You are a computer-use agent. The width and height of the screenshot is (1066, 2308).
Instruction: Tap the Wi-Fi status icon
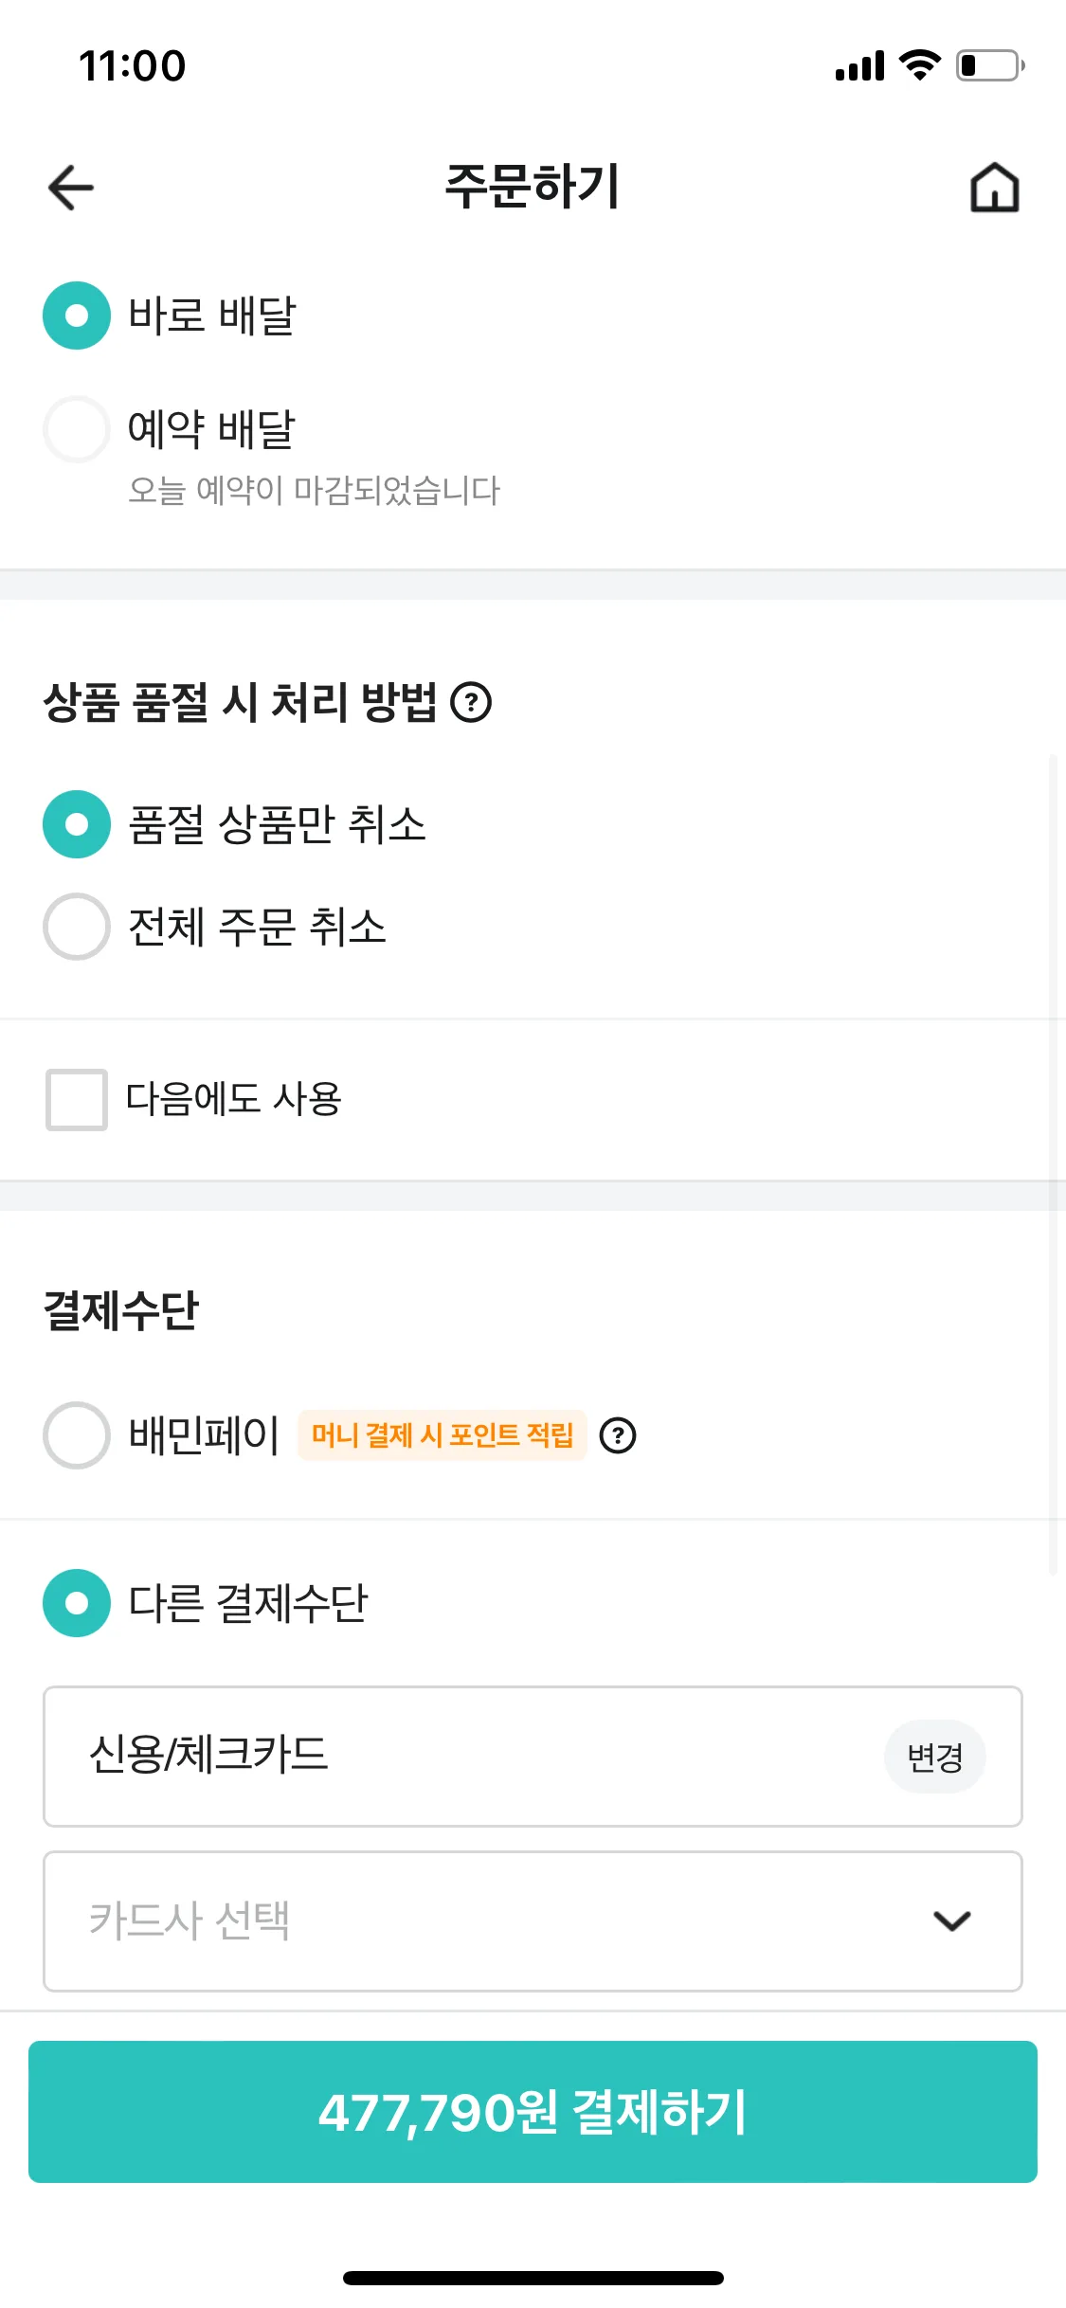[x=919, y=65]
